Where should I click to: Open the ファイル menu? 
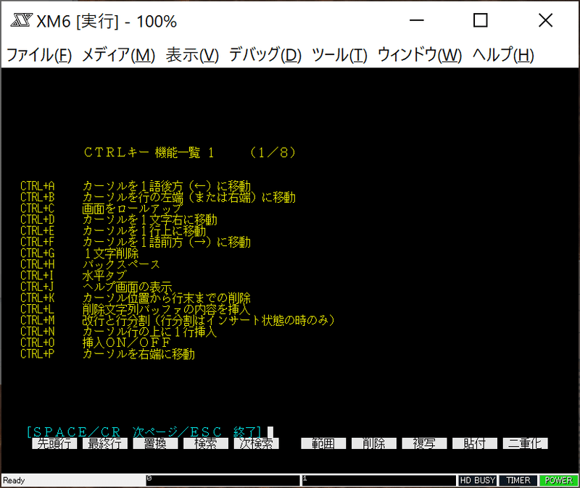coord(32,54)
